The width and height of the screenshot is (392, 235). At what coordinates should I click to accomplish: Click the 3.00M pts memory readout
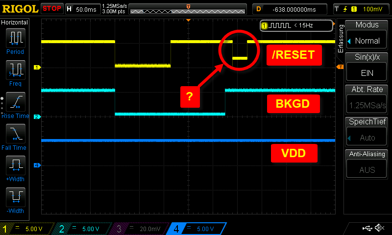tap(114, 11)
